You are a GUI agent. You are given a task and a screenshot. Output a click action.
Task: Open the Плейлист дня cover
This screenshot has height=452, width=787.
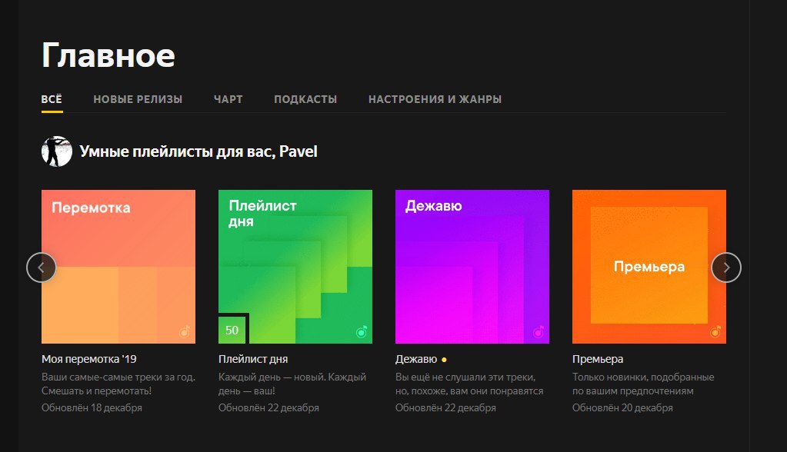point(295,267)
